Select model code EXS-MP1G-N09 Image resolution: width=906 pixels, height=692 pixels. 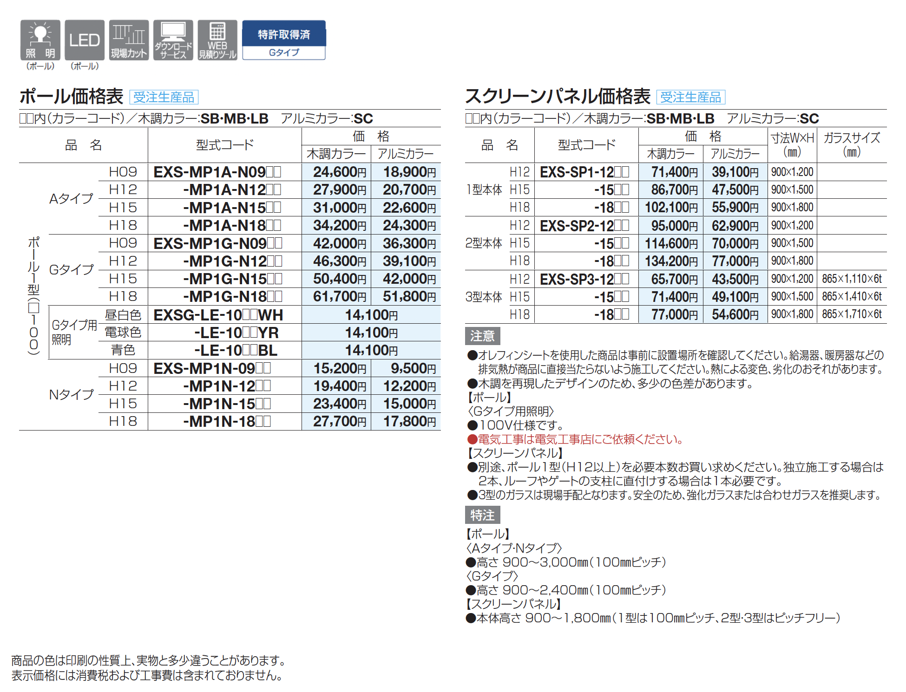click(x=218, y=243)
